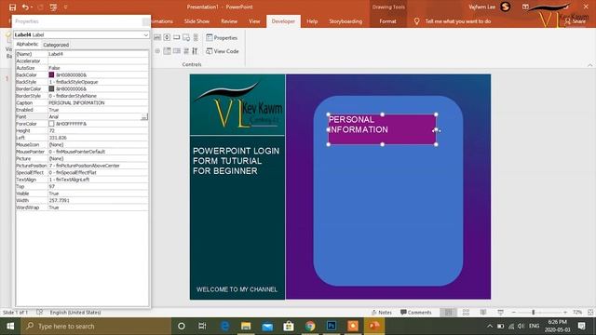This screenshot has height=335, width=596.
Task: Click BorderColor dark color swatch
Action: click(x=51, y=89)
